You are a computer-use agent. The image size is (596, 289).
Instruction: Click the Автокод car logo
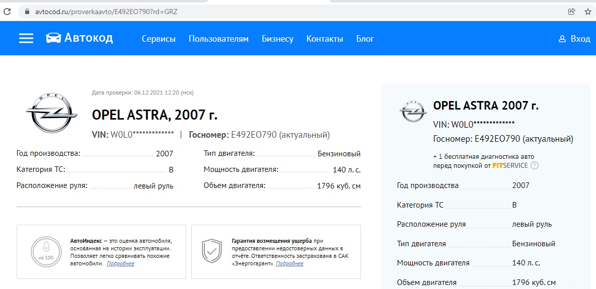click(53, 38)
